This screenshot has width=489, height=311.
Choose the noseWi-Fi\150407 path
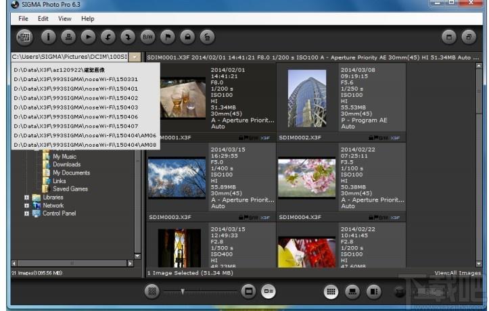click(x=86, y=126)
